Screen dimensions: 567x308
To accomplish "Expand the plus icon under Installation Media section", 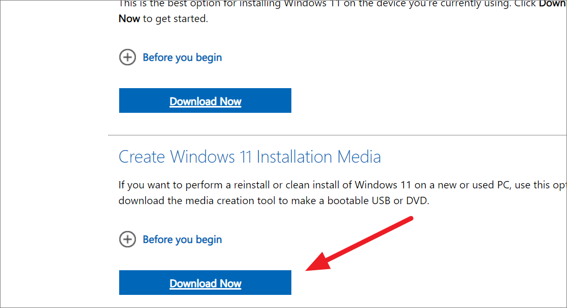I will coord(127,239).
